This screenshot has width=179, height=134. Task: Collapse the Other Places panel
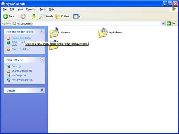point(42,60)
